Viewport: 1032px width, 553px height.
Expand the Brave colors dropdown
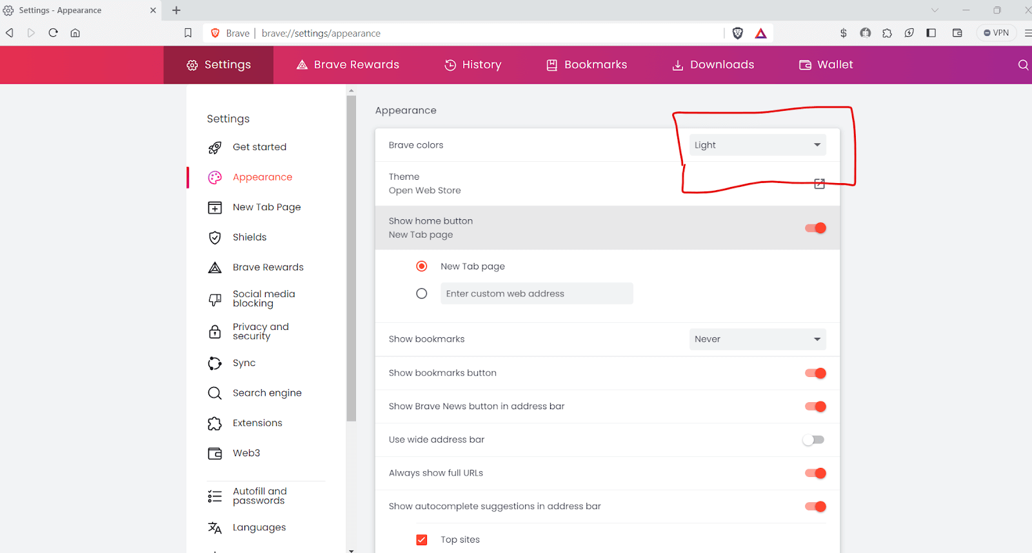[x=757, y=145]
